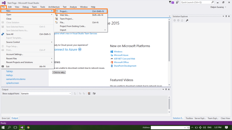Open taskbar Address dropdown arrow

tap(185, 128)
